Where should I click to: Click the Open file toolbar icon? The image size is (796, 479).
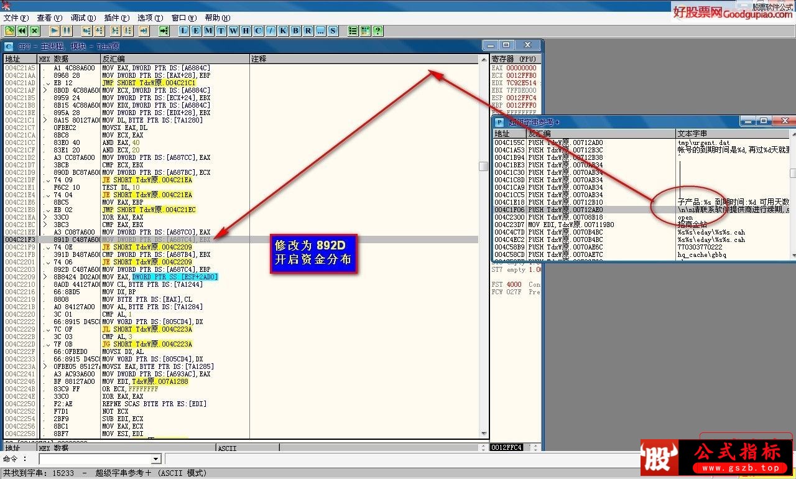coord(9,30)
